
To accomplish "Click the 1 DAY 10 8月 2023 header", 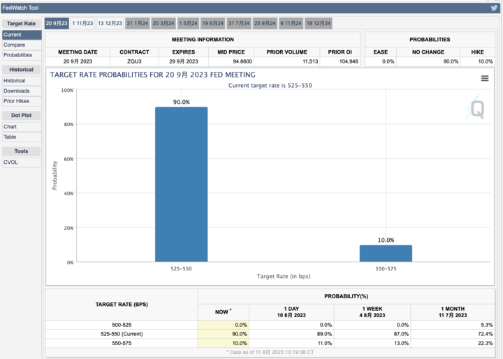I will point(291,312).
